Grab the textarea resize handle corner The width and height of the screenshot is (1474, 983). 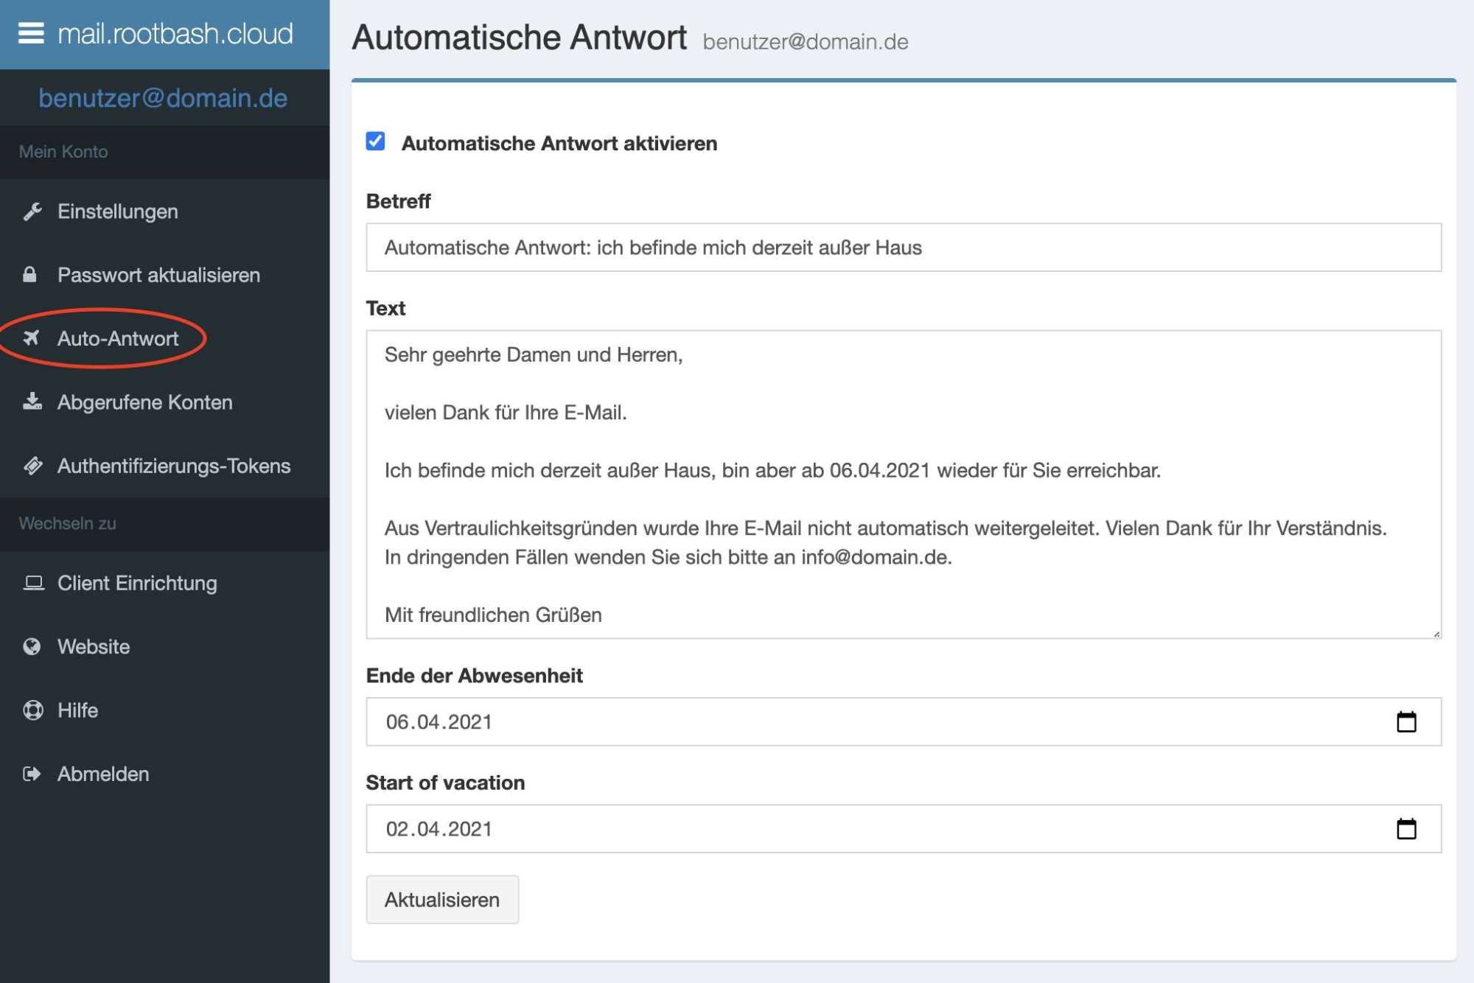[x=1436, y=634]
